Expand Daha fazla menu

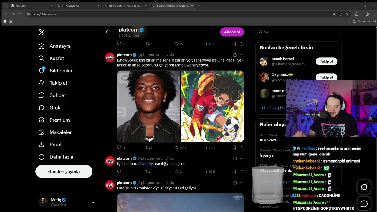tap(56, 157)
